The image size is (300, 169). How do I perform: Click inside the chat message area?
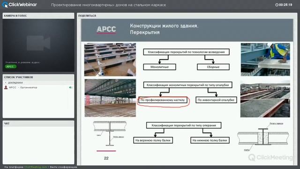coord(38,145)
